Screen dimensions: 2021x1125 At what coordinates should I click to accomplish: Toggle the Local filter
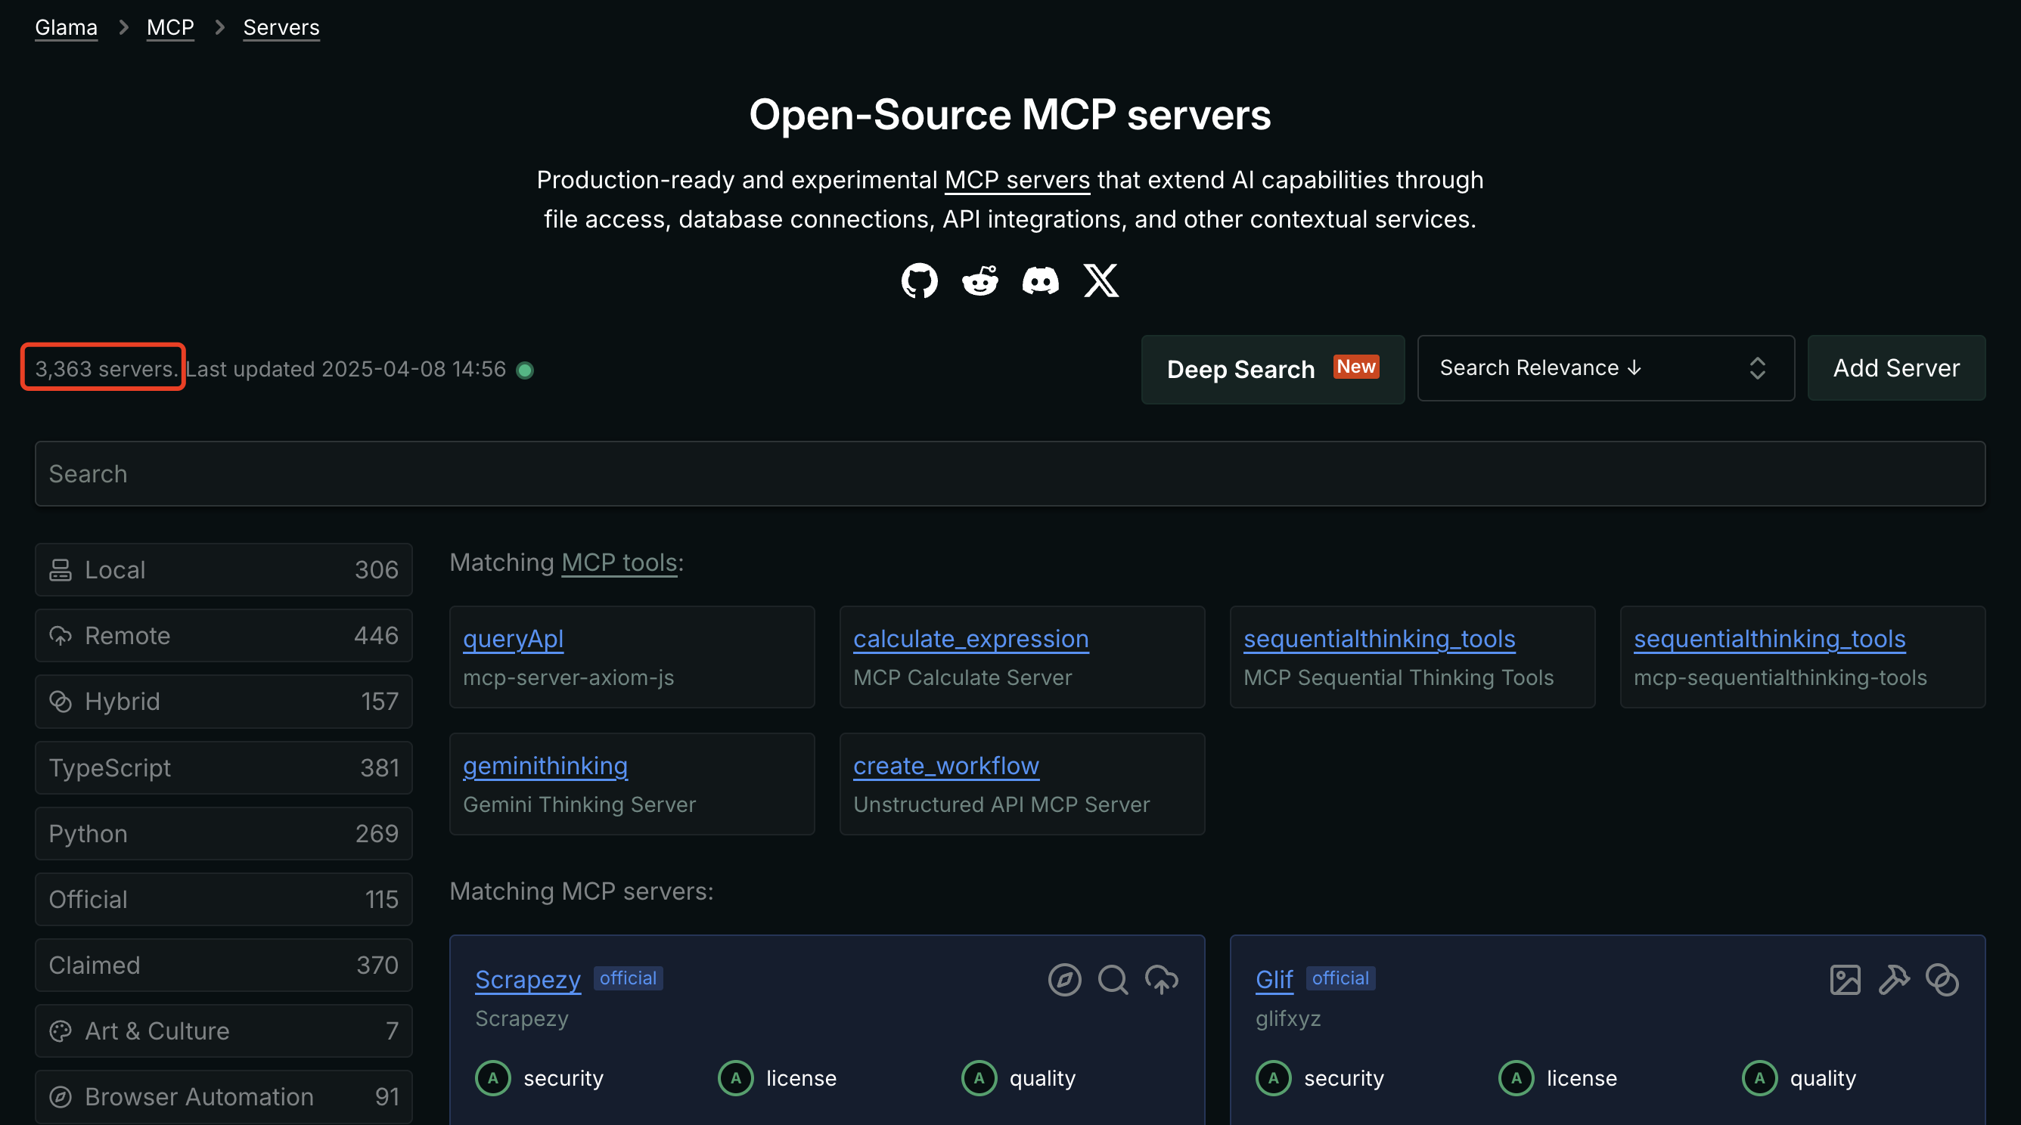[x=224, y=570]
